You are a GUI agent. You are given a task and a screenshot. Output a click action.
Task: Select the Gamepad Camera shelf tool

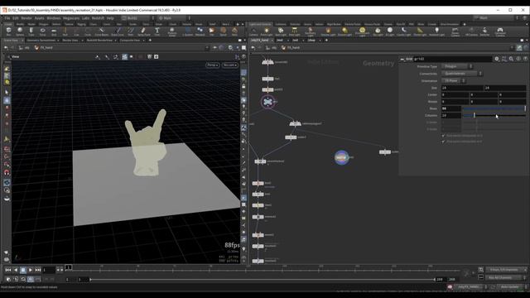(500, 31)
